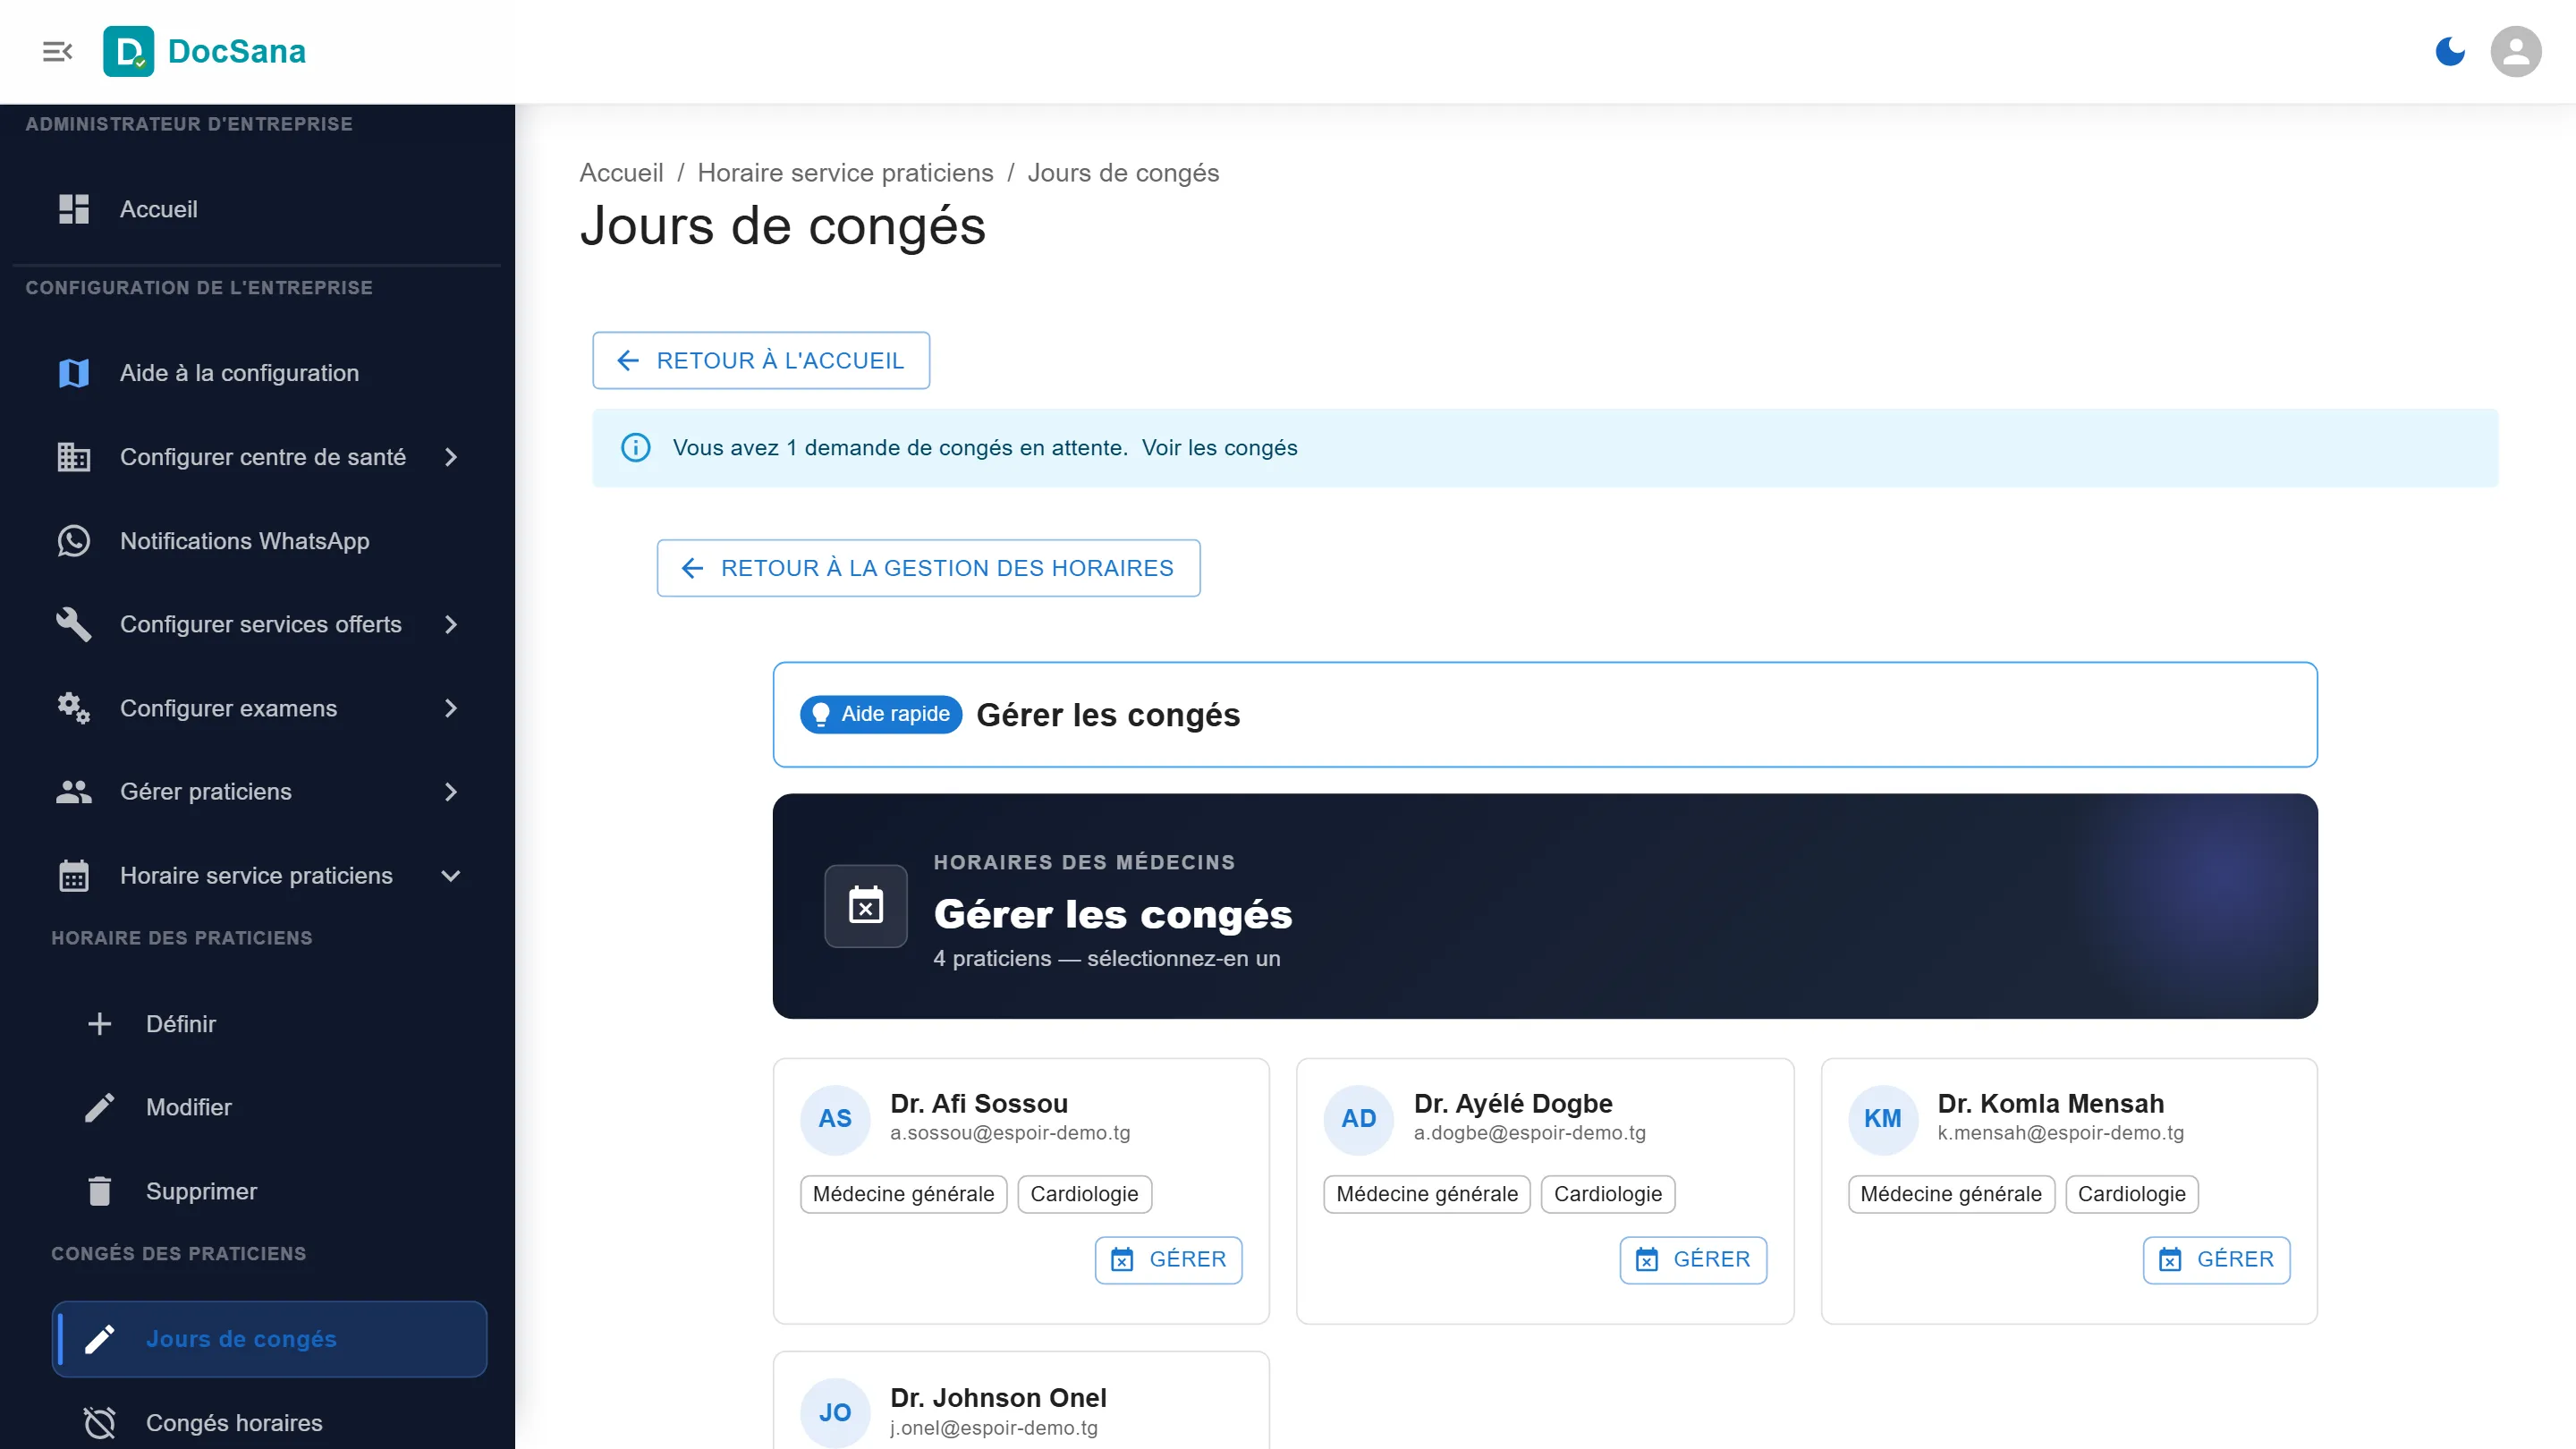Open the Aide à la configuration menu item
Viewport: 2576px width, 1449px height.
[x=257, y=373]
